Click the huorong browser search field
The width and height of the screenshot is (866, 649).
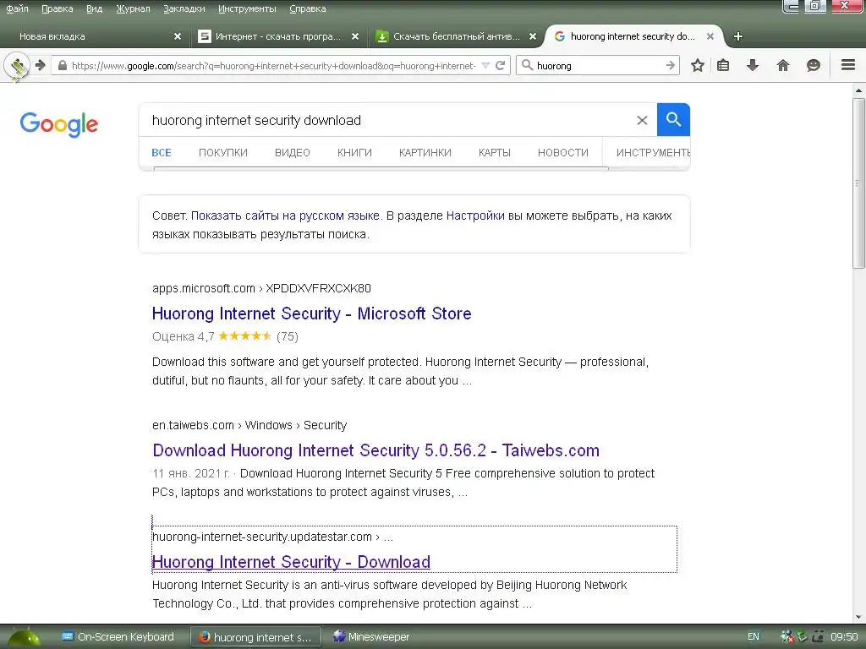click(600, 66)
